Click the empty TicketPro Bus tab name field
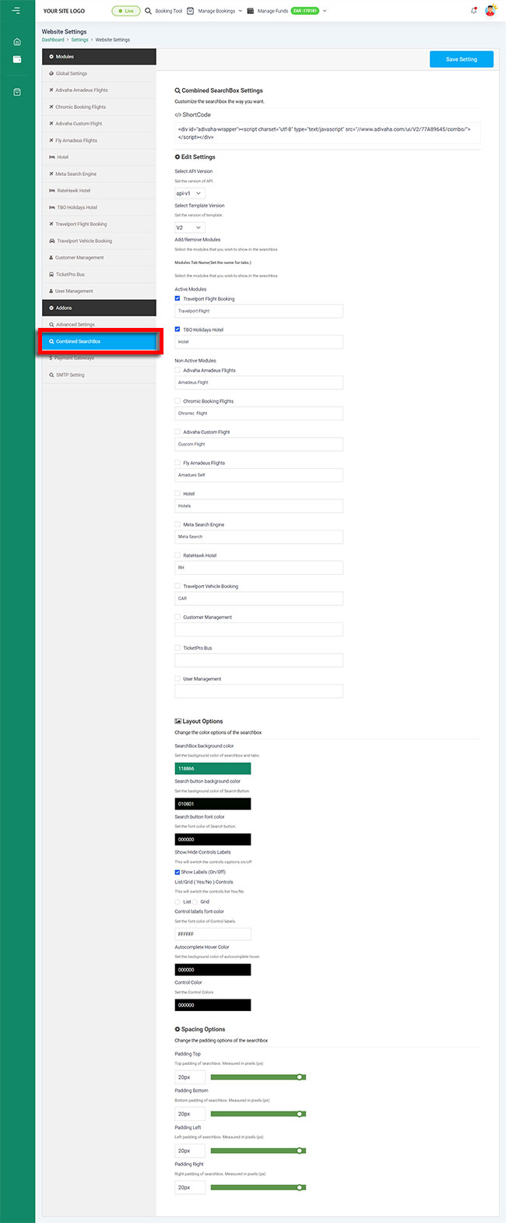Screen dimensions: 506x1223 click(258, 661)
